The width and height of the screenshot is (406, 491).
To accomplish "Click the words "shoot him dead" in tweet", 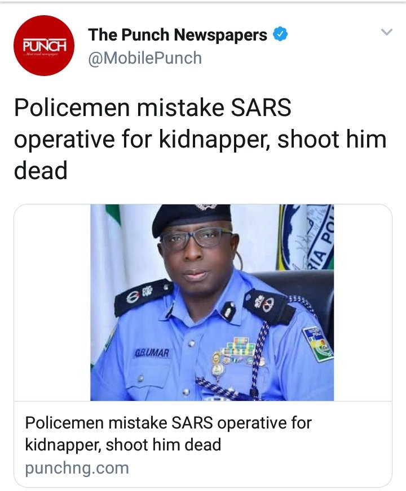I will point(333,138).
